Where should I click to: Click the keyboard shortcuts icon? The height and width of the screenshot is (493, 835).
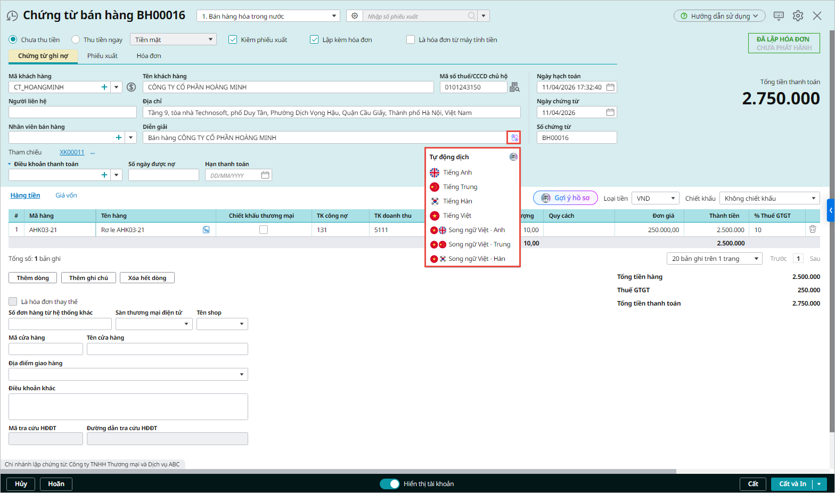779,16
